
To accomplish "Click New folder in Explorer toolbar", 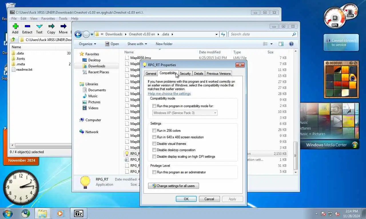I will pyautogui.click(x=164, y=44).
